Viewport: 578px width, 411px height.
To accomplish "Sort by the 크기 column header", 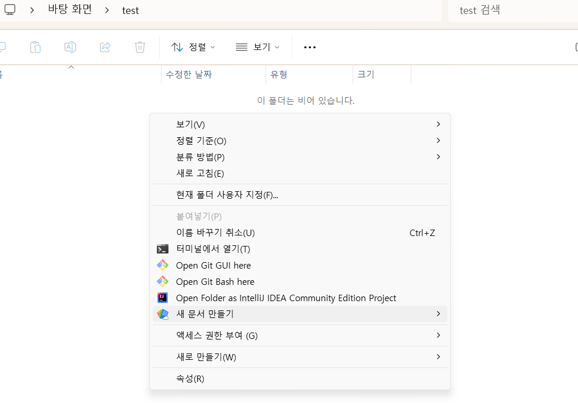I will [x=382, y=74].
